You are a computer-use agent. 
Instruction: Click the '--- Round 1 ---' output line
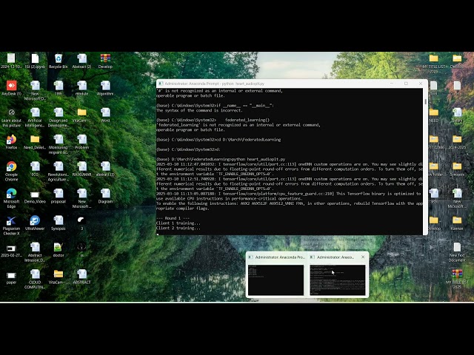click(173, 218)
